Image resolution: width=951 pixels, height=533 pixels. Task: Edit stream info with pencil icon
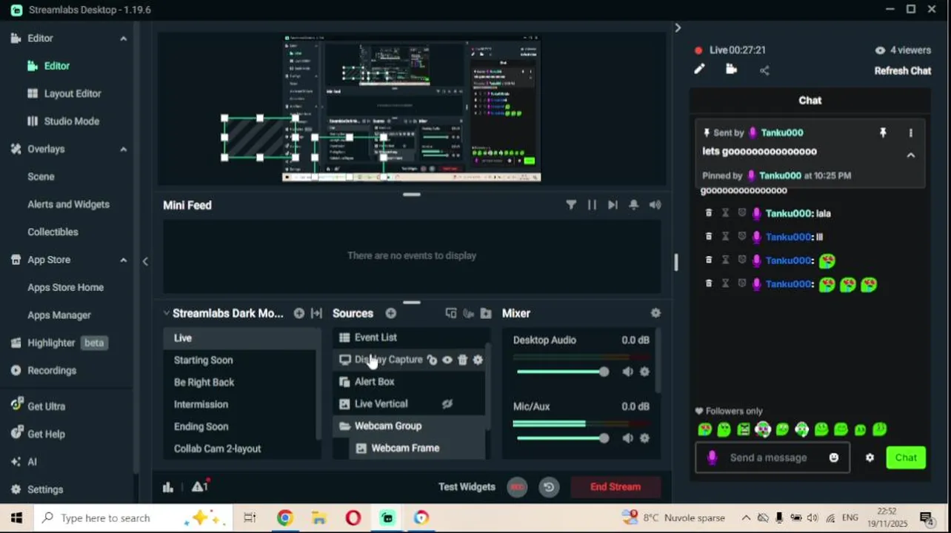click(x=699, y=70)
